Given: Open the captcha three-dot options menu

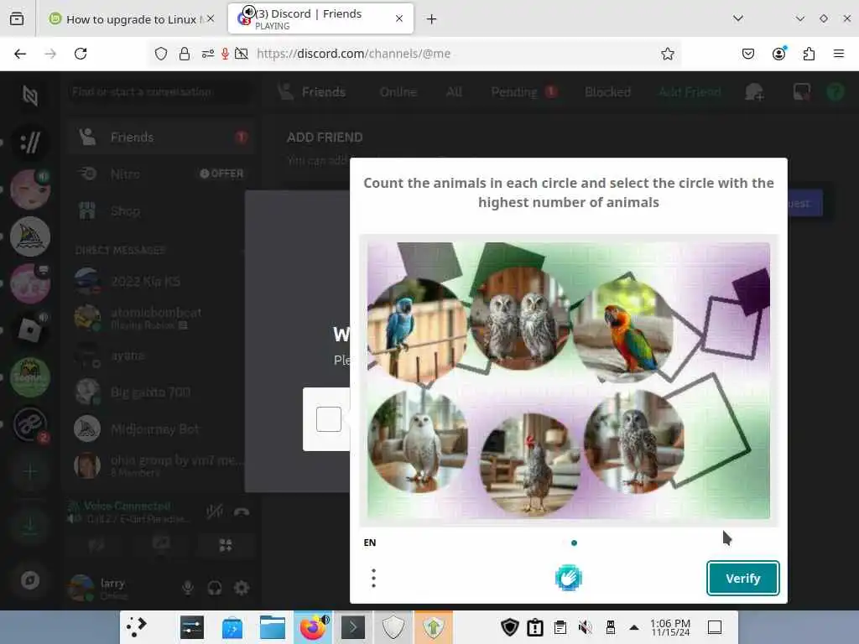Looking at the screenshot, I should [373, 579].
